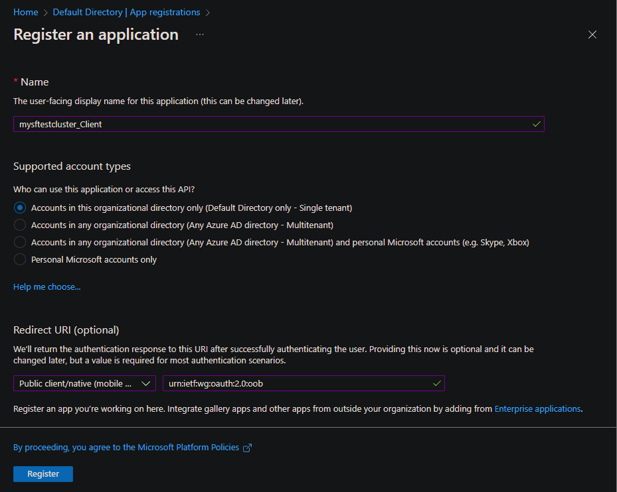Click the green checkmark in the Redirect URI field

click(436, 383)
